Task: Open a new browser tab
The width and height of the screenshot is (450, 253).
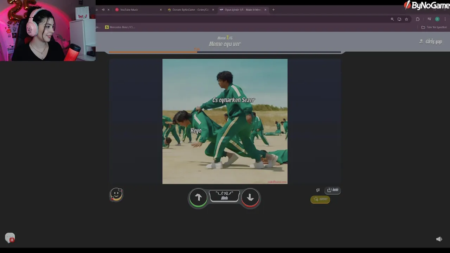Action: [x=274, y=10]
